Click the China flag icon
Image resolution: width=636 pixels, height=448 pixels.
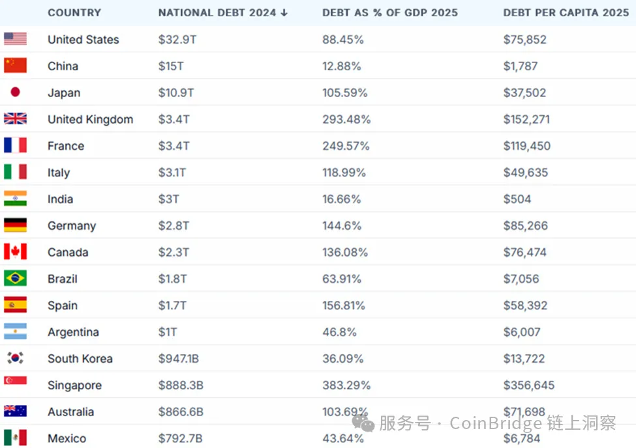[x=15, y=66]
